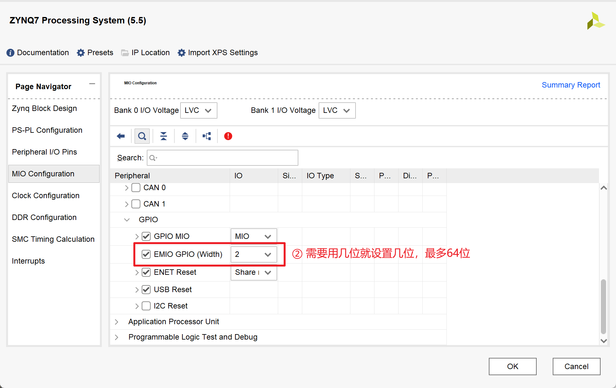Click the red error alert icon
616x388 pixels.
[x=228, y=136]
